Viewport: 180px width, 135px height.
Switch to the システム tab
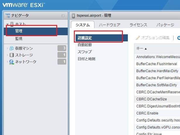point(83,25)
